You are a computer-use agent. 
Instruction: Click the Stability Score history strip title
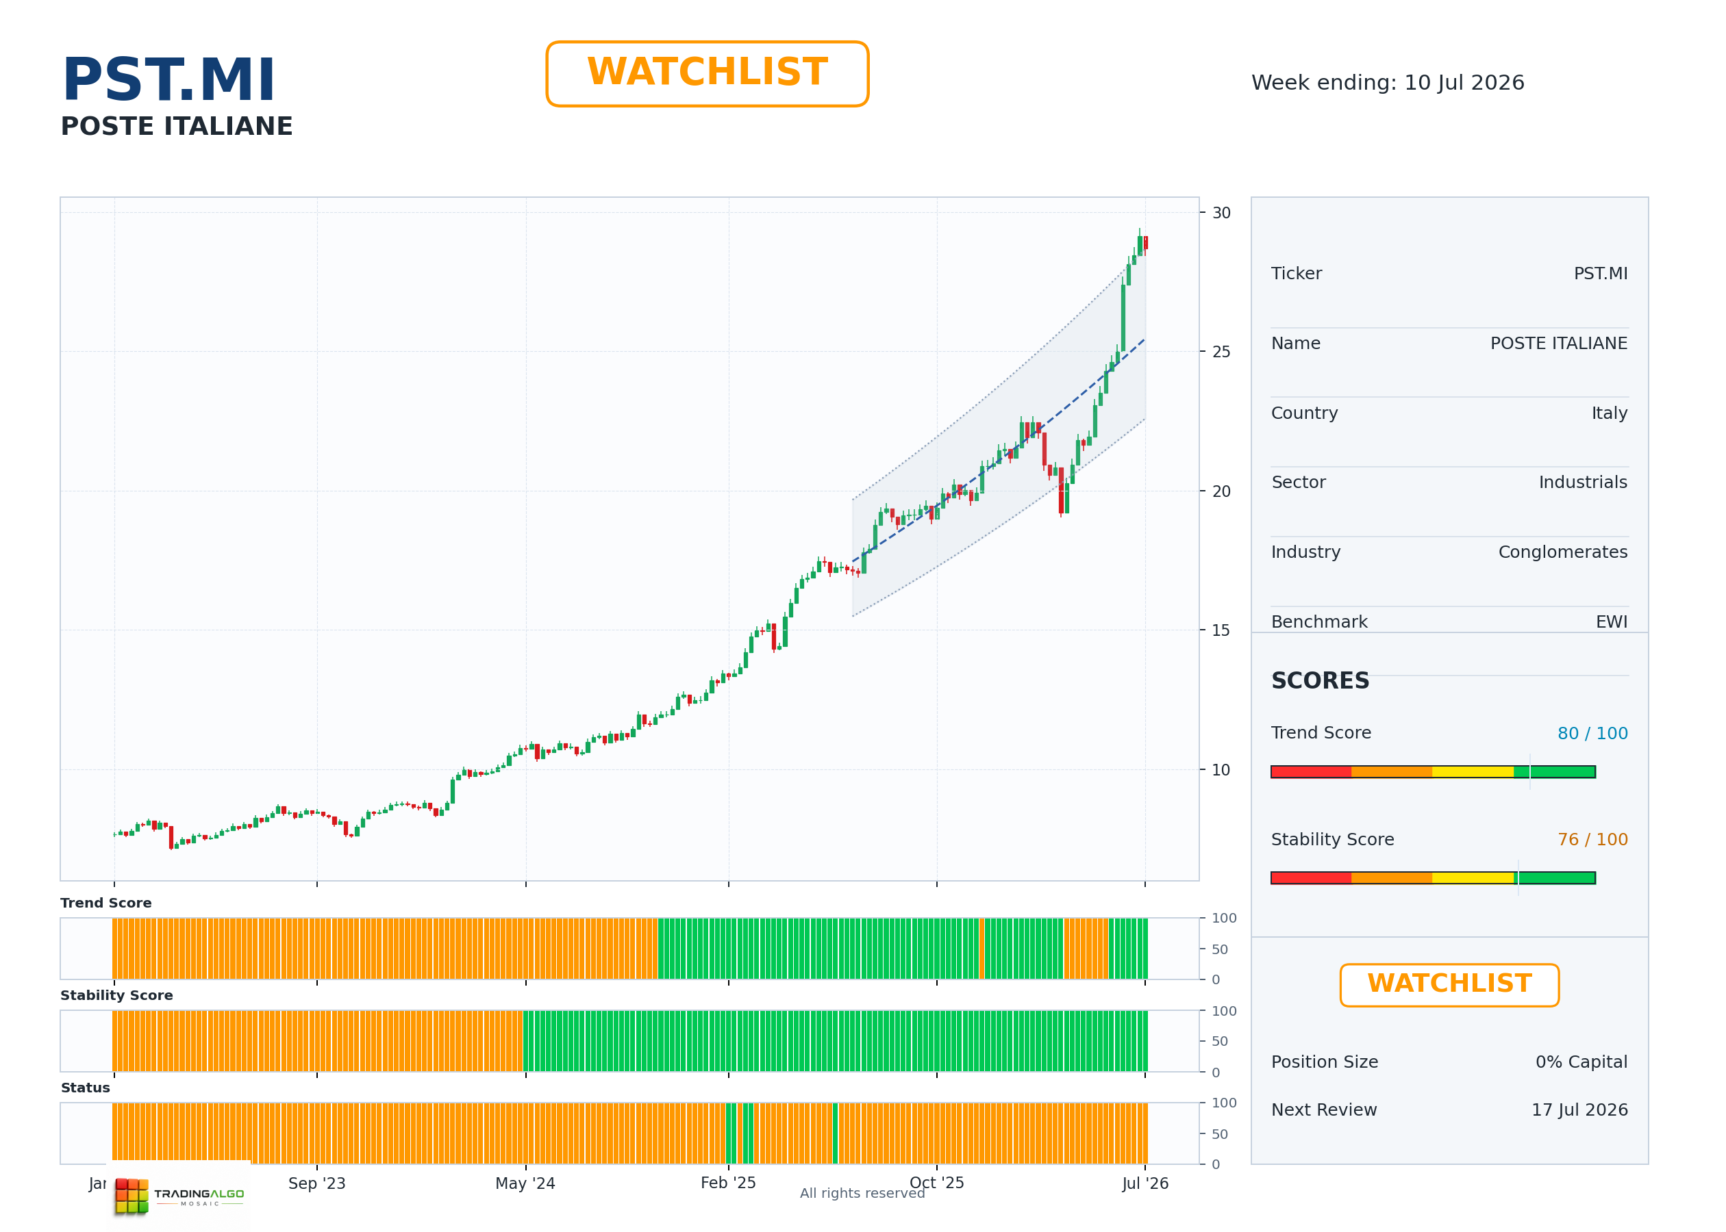coord(116,995)
